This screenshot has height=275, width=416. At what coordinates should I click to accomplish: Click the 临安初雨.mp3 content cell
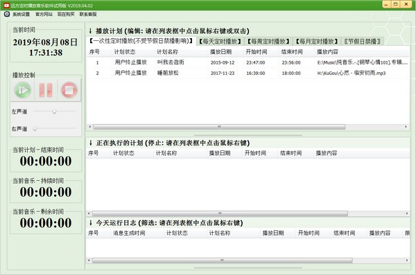point(352,73)
